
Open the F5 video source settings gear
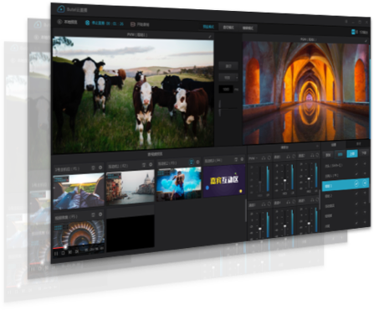tap(100, 214)
